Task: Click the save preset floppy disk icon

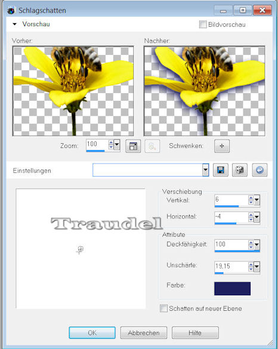Action: (221, 170)
